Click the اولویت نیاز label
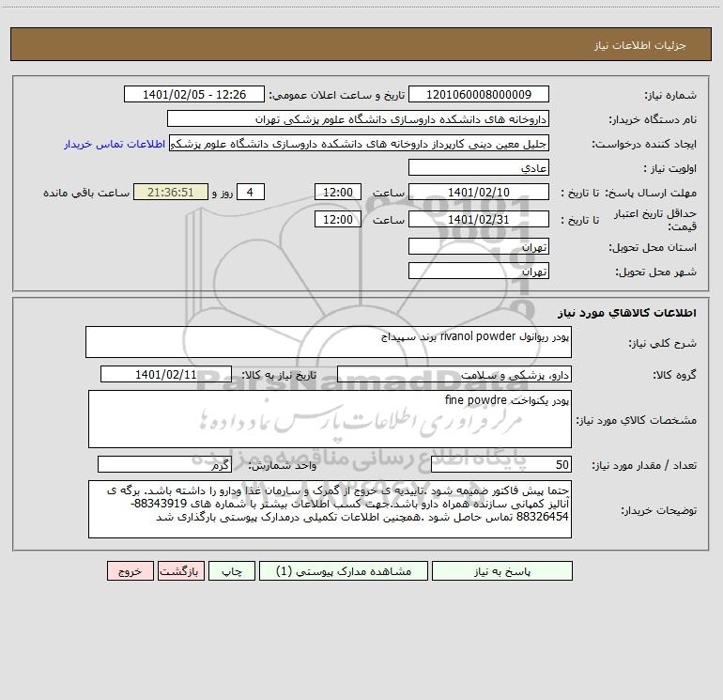The image size is (723, 700). 670,169
